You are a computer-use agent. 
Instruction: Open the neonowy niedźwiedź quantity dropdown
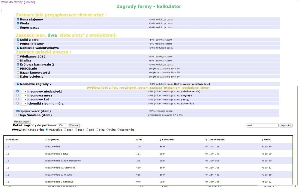click(24, 91)
